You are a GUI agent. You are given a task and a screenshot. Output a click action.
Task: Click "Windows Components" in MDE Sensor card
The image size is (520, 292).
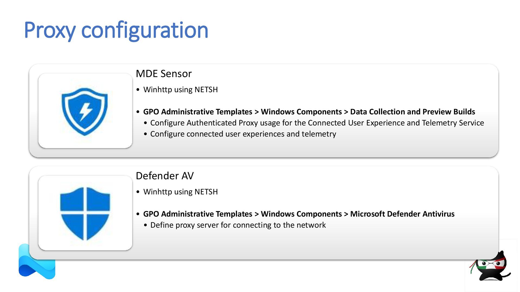(301, 112)
